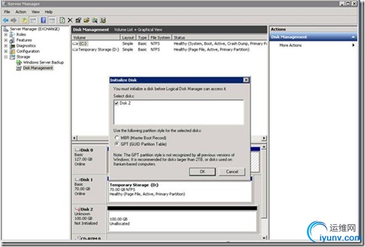Click the last toolbar icon right of the magnifier
The image size is (365, 247).
103,20
